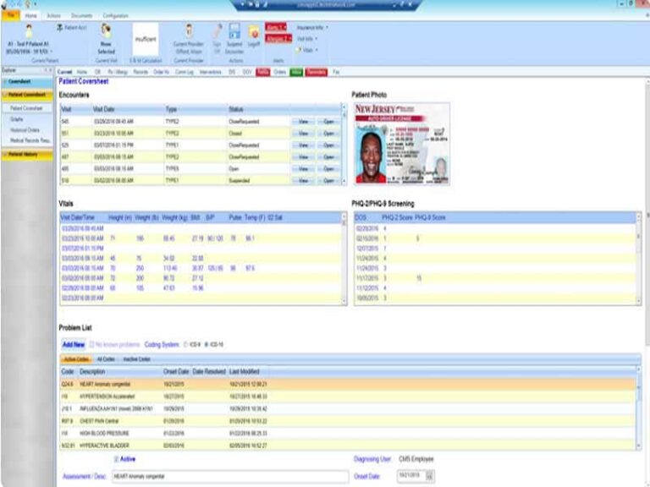Select Medical Records Req. in Explorer
Viewport: 650px width, 487px height.
point(30,141)
